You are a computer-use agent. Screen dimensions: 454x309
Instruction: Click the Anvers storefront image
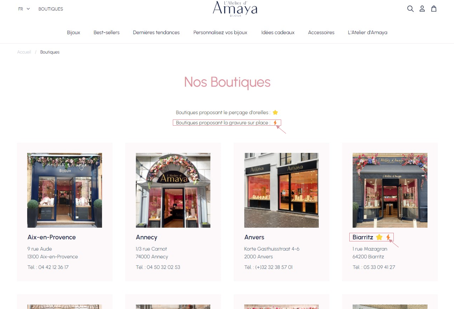pos(281,190)
